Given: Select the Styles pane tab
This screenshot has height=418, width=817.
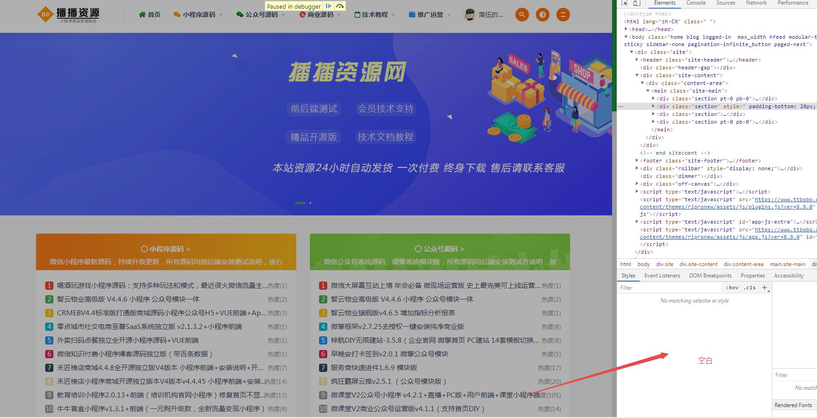Looking at the screenshot, I should (x=628, y=276).
